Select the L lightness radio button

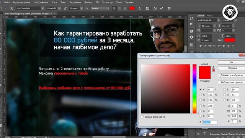click(225, 89)
